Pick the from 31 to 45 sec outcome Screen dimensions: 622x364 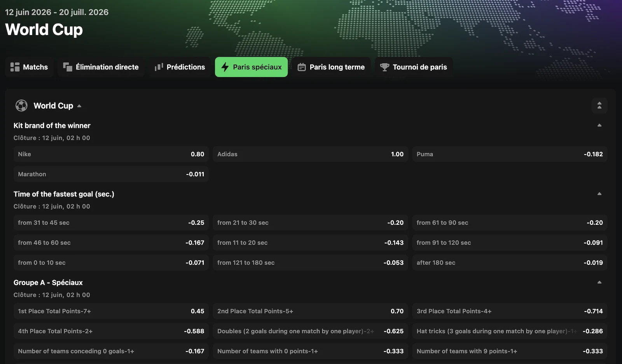[111, 222]
